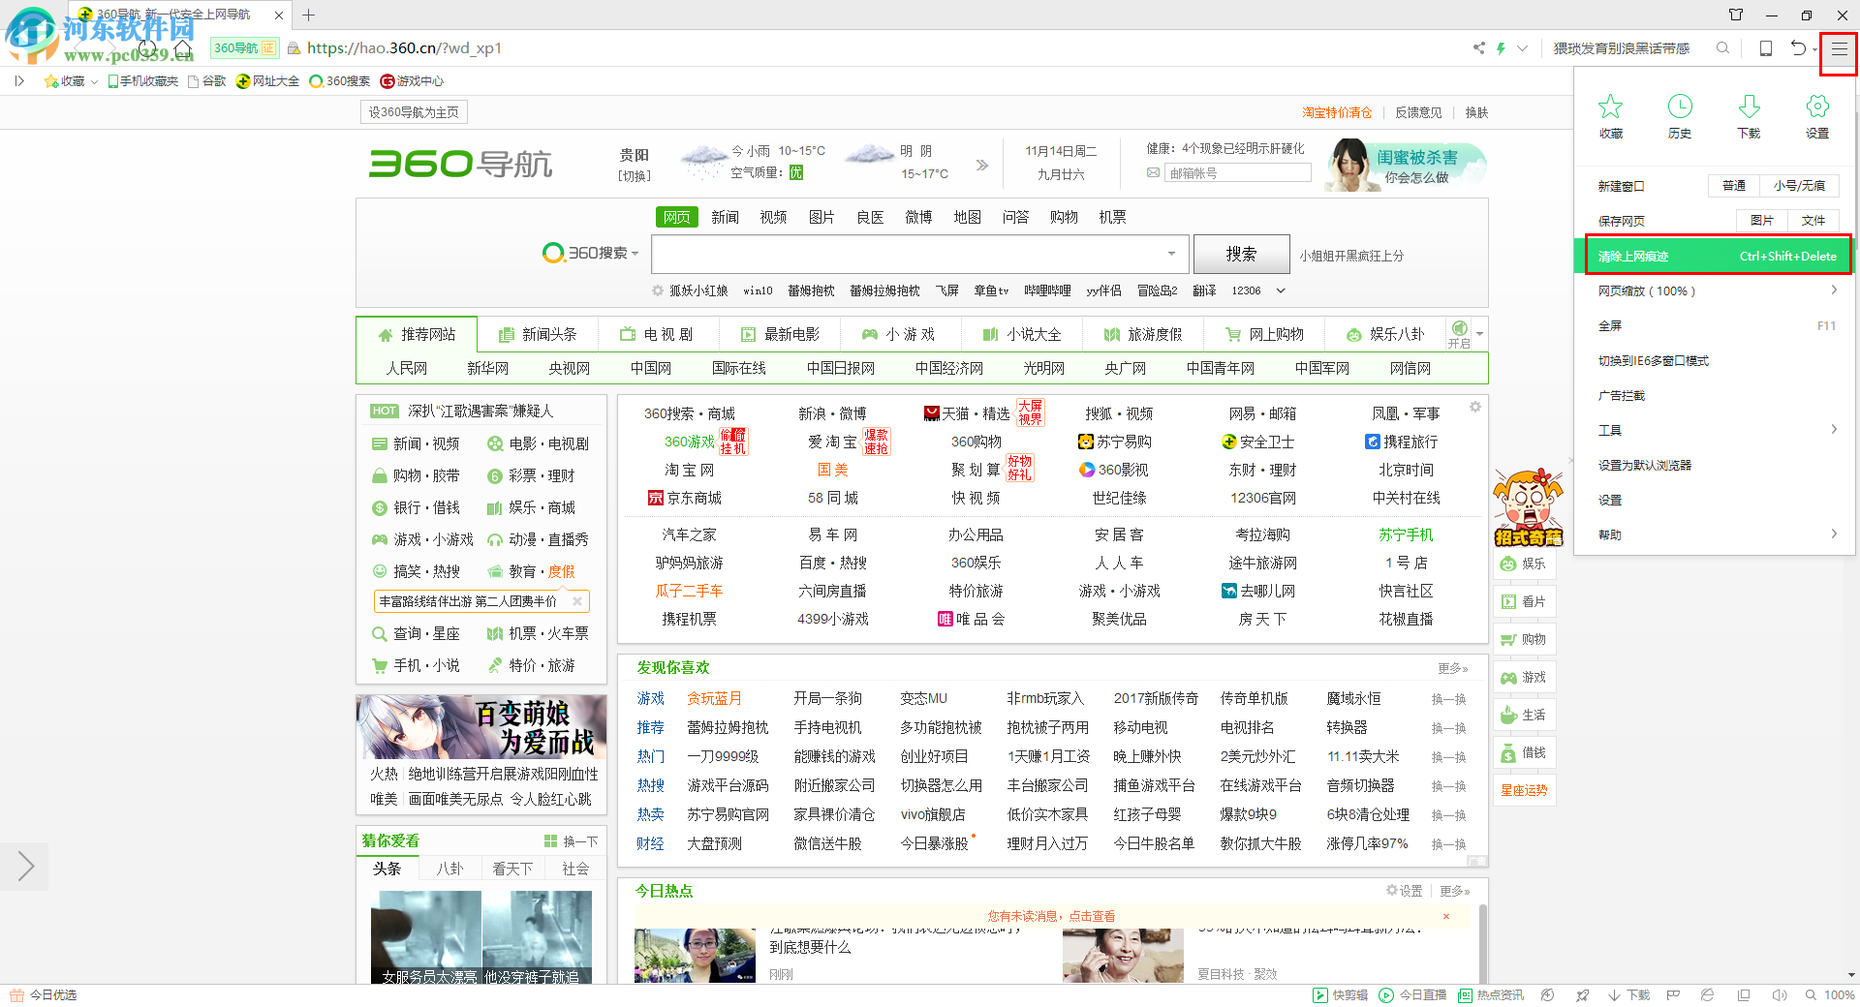Switch to 新闻 search tab
1860x1007 pixels.
[x=725, y=217]
